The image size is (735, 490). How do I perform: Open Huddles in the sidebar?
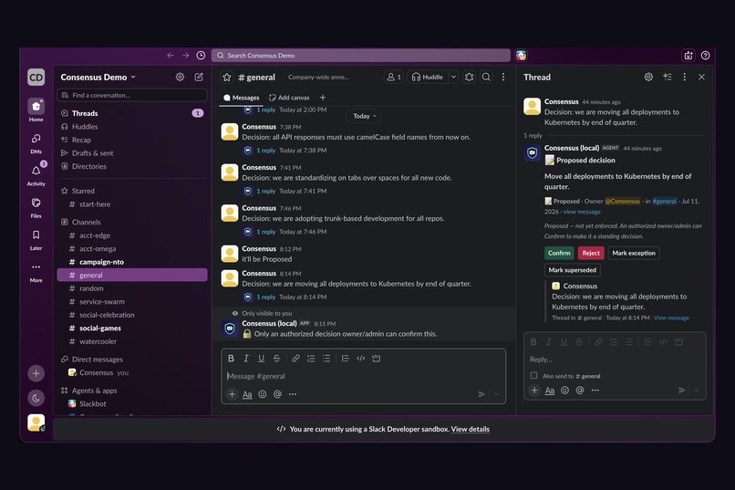point(131,127)
